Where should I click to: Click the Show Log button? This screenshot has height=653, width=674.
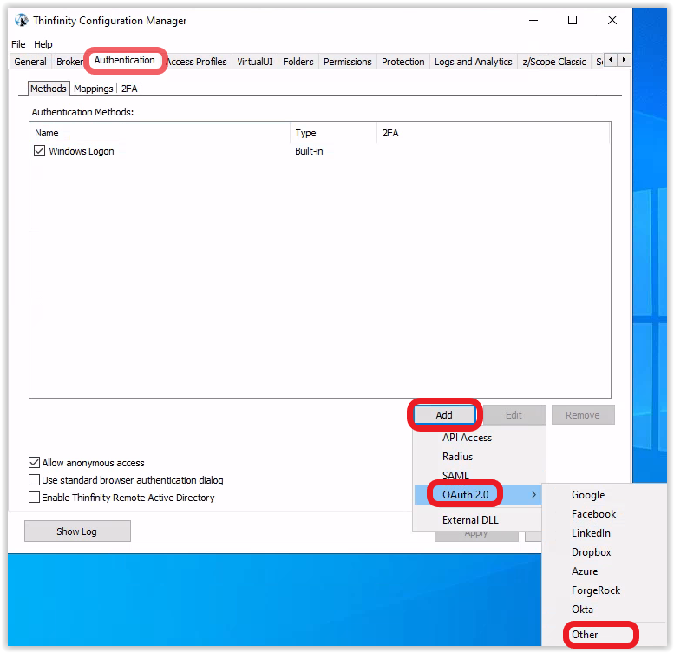77,531
